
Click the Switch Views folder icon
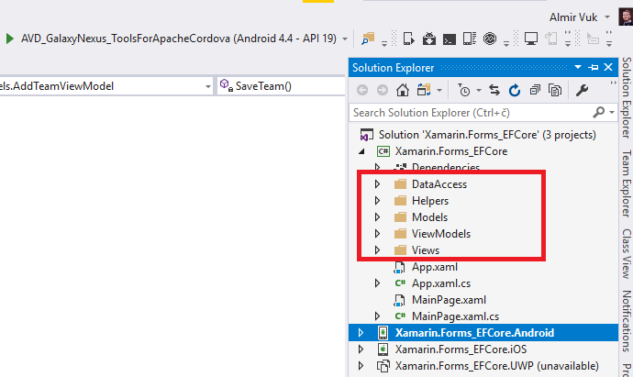[x=424, y=90]
